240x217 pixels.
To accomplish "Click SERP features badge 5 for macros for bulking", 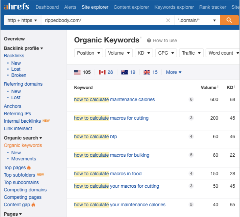I will click(x=191, y=155).
